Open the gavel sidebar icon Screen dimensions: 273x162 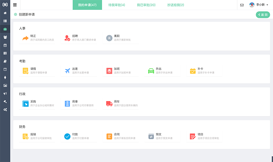(x=5, y=101)
